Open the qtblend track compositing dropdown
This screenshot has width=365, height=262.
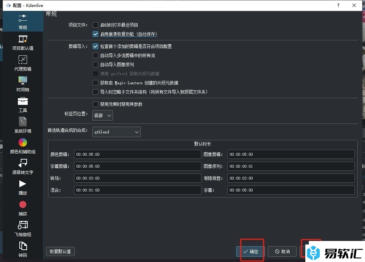117,132
